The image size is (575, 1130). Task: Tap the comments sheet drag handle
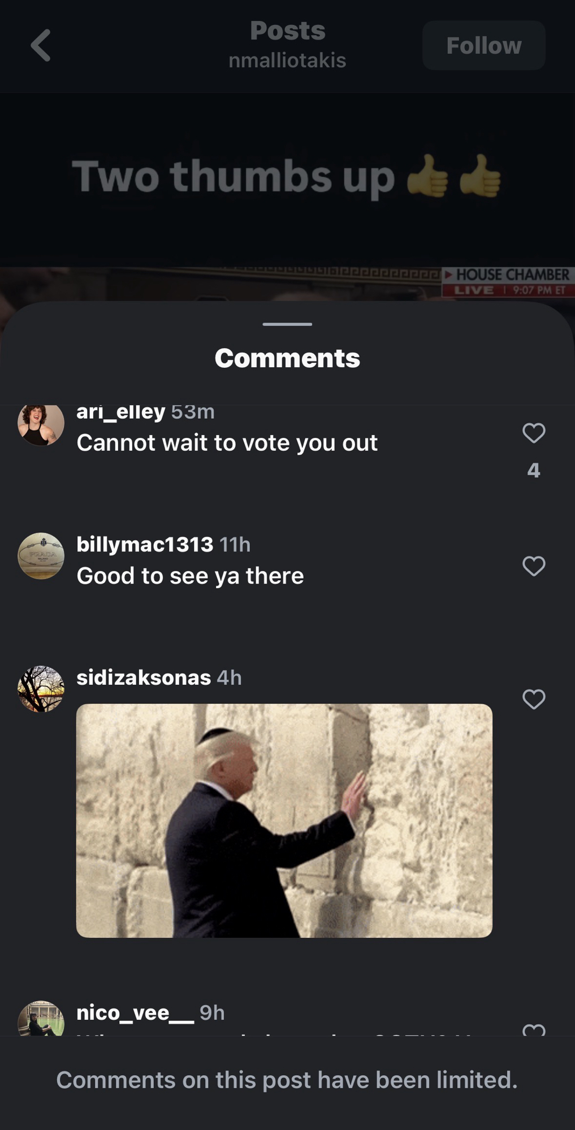(287, 324)
